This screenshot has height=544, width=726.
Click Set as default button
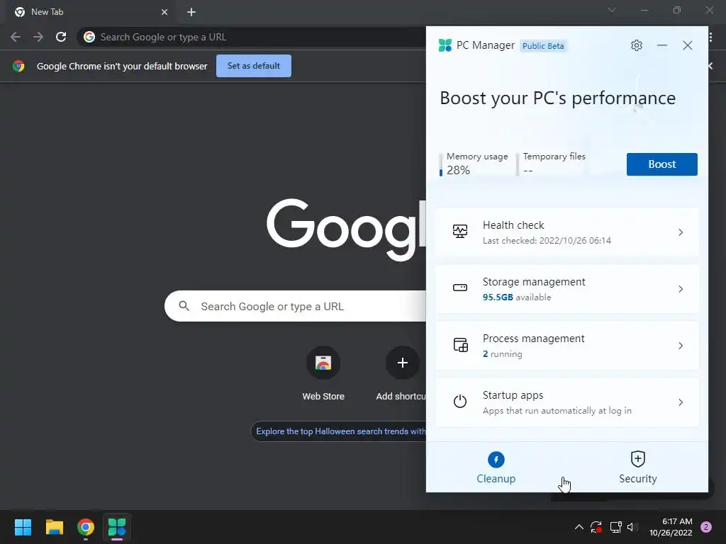click(253, 66)
